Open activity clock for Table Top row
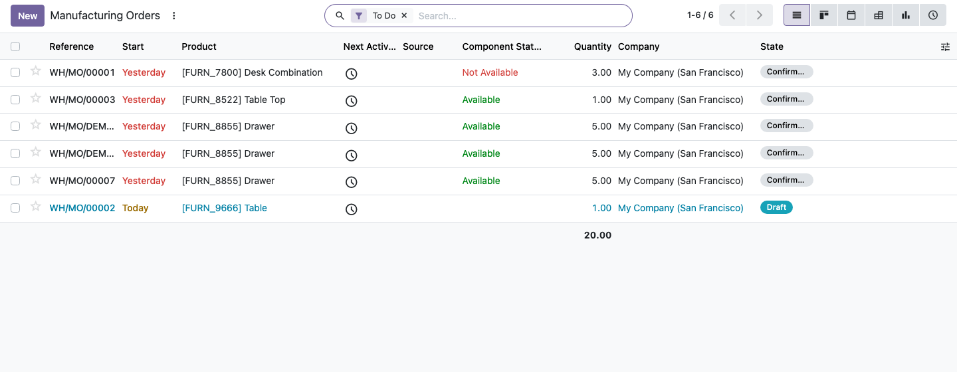This screenshot has width=957, height=372. click(x=352, y=101)
